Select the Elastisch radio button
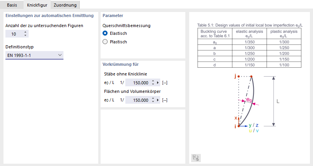This screenshot has width=313, height=166. coord(105,33)
